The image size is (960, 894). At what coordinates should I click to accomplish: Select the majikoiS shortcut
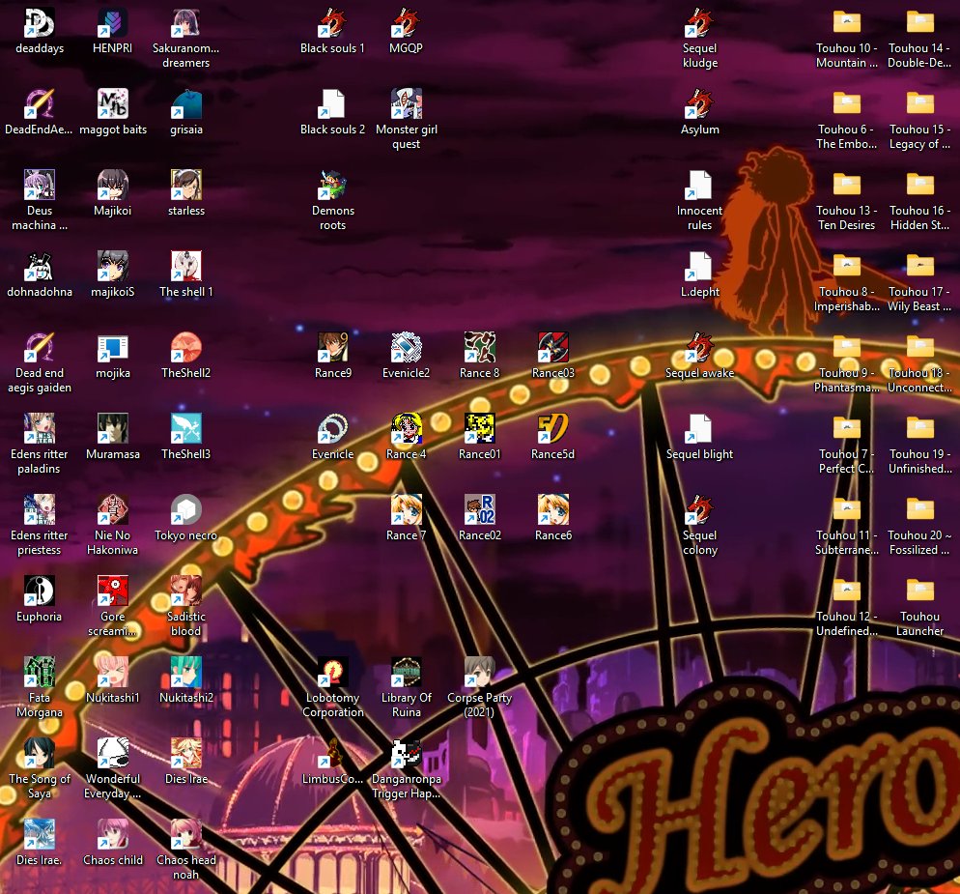113,267
